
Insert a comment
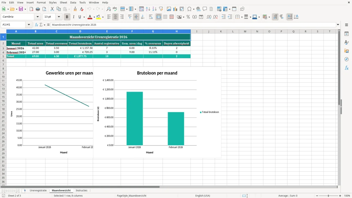pyautogui.click(x=205, y=9)
